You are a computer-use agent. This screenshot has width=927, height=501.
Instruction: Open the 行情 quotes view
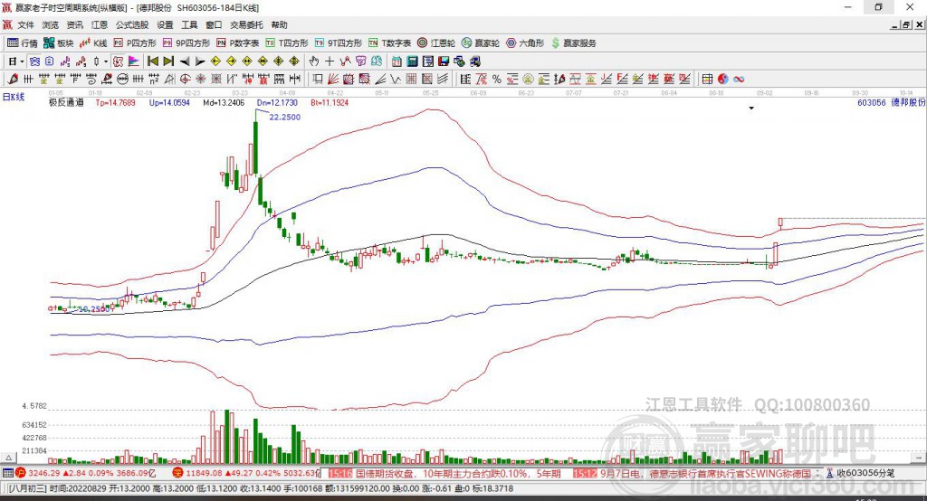[23, 43]
